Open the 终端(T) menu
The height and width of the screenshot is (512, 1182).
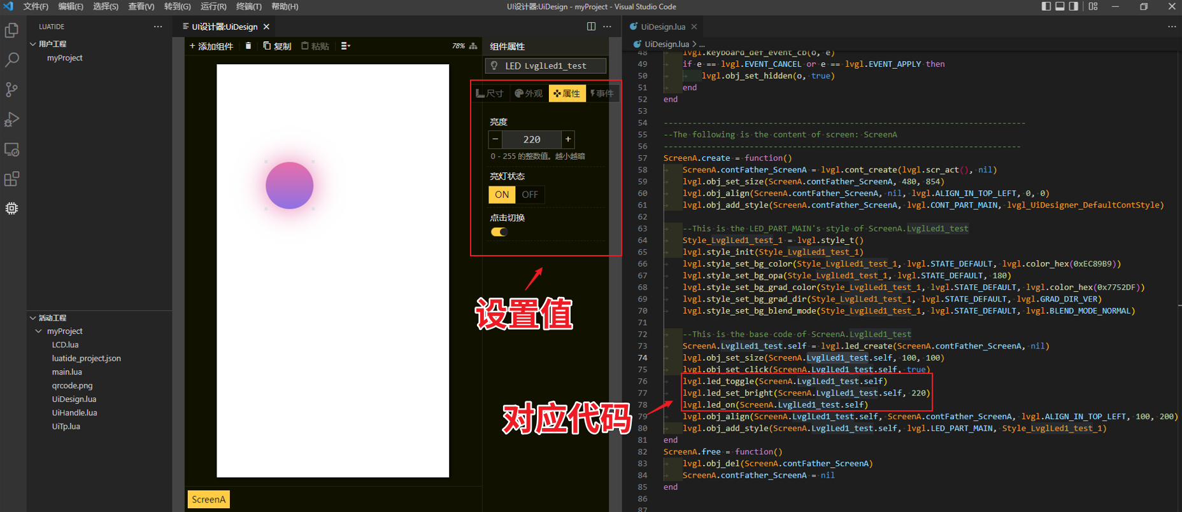click(x=248, y=6)
